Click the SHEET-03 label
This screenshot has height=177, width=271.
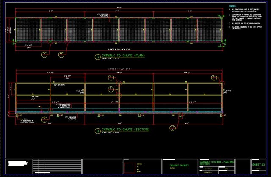pos(258,164)
